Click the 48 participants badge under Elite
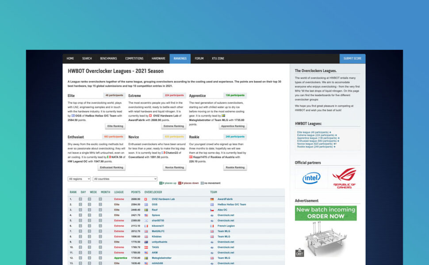This screenshot has width=429, height=265. pos(114,95)
